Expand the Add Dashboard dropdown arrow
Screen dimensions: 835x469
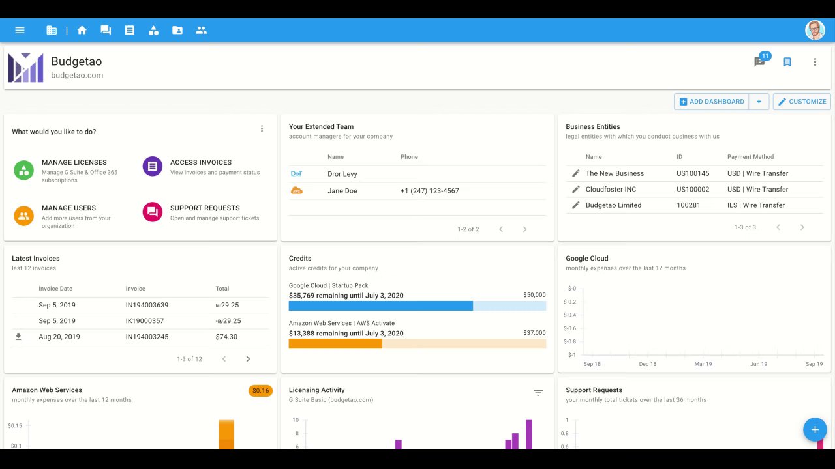tap(759, 102)
